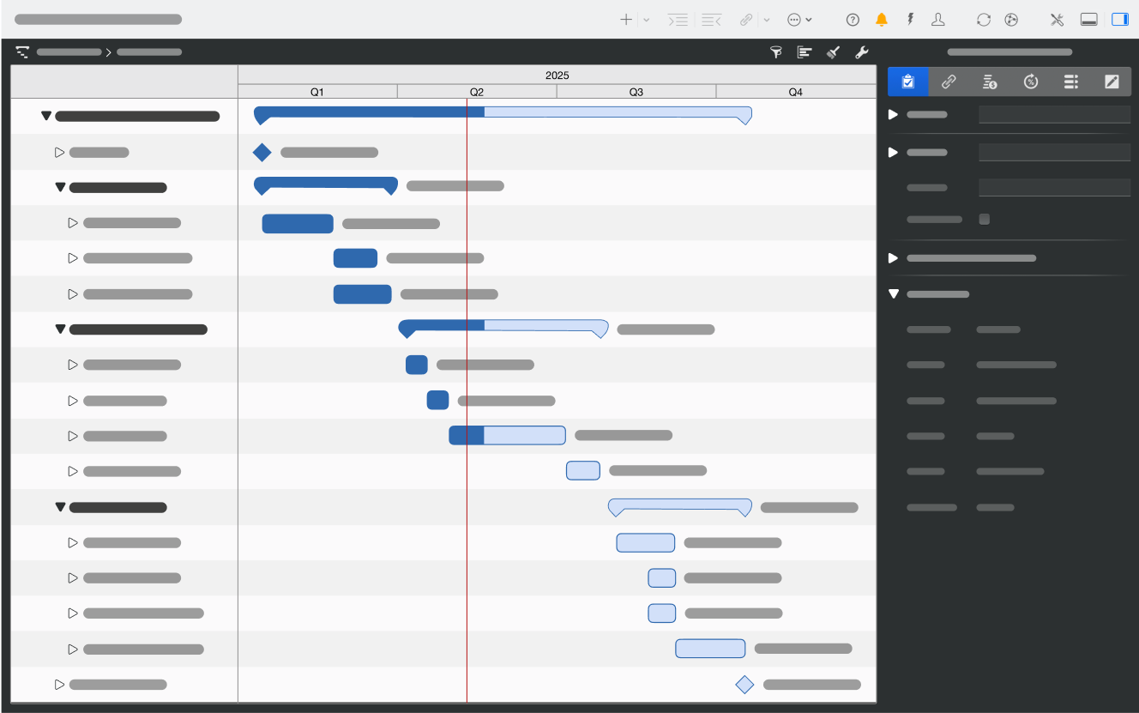The width and height of the screenshot is (1139, 713).
Task: Select the link dependencies inspector tab
Action: click(x=949, y=82)
